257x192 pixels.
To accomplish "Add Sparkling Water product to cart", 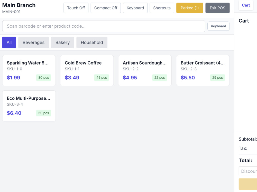I will coord(29,71).
